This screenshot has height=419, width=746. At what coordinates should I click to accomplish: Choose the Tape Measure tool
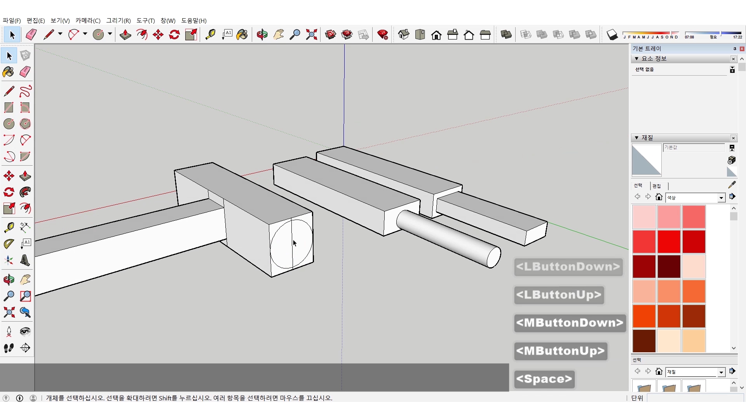point(9,227)
